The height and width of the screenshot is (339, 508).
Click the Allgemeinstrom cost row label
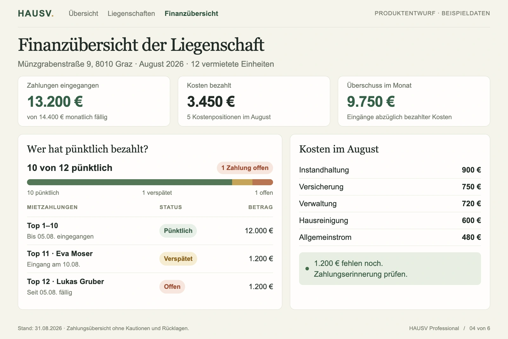coord(325,237)
